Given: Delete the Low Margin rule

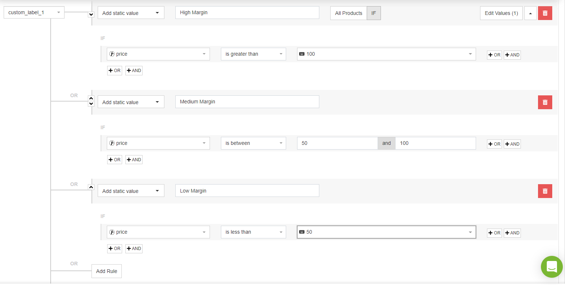Looking at the screenshot, I should click(x=545, y=191).
